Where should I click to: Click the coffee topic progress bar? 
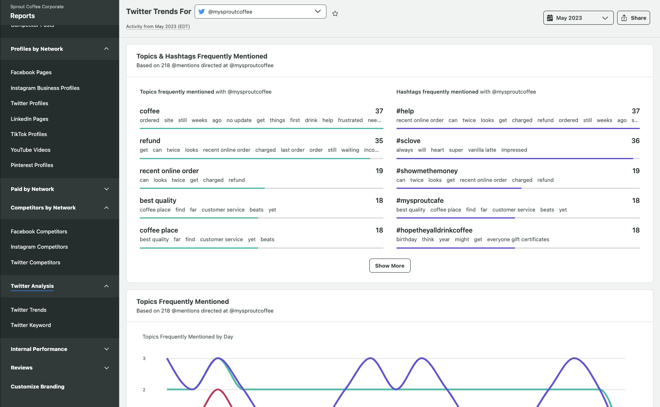[x=261, y=128]
